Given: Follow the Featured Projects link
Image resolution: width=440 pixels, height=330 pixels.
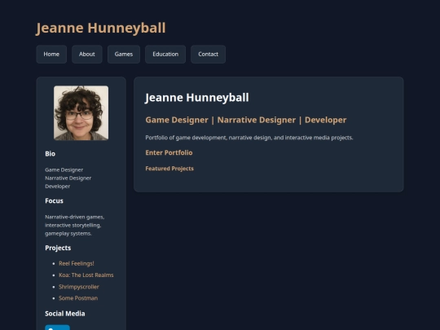Looking at the screenshot, I should (x=169, y=169).
